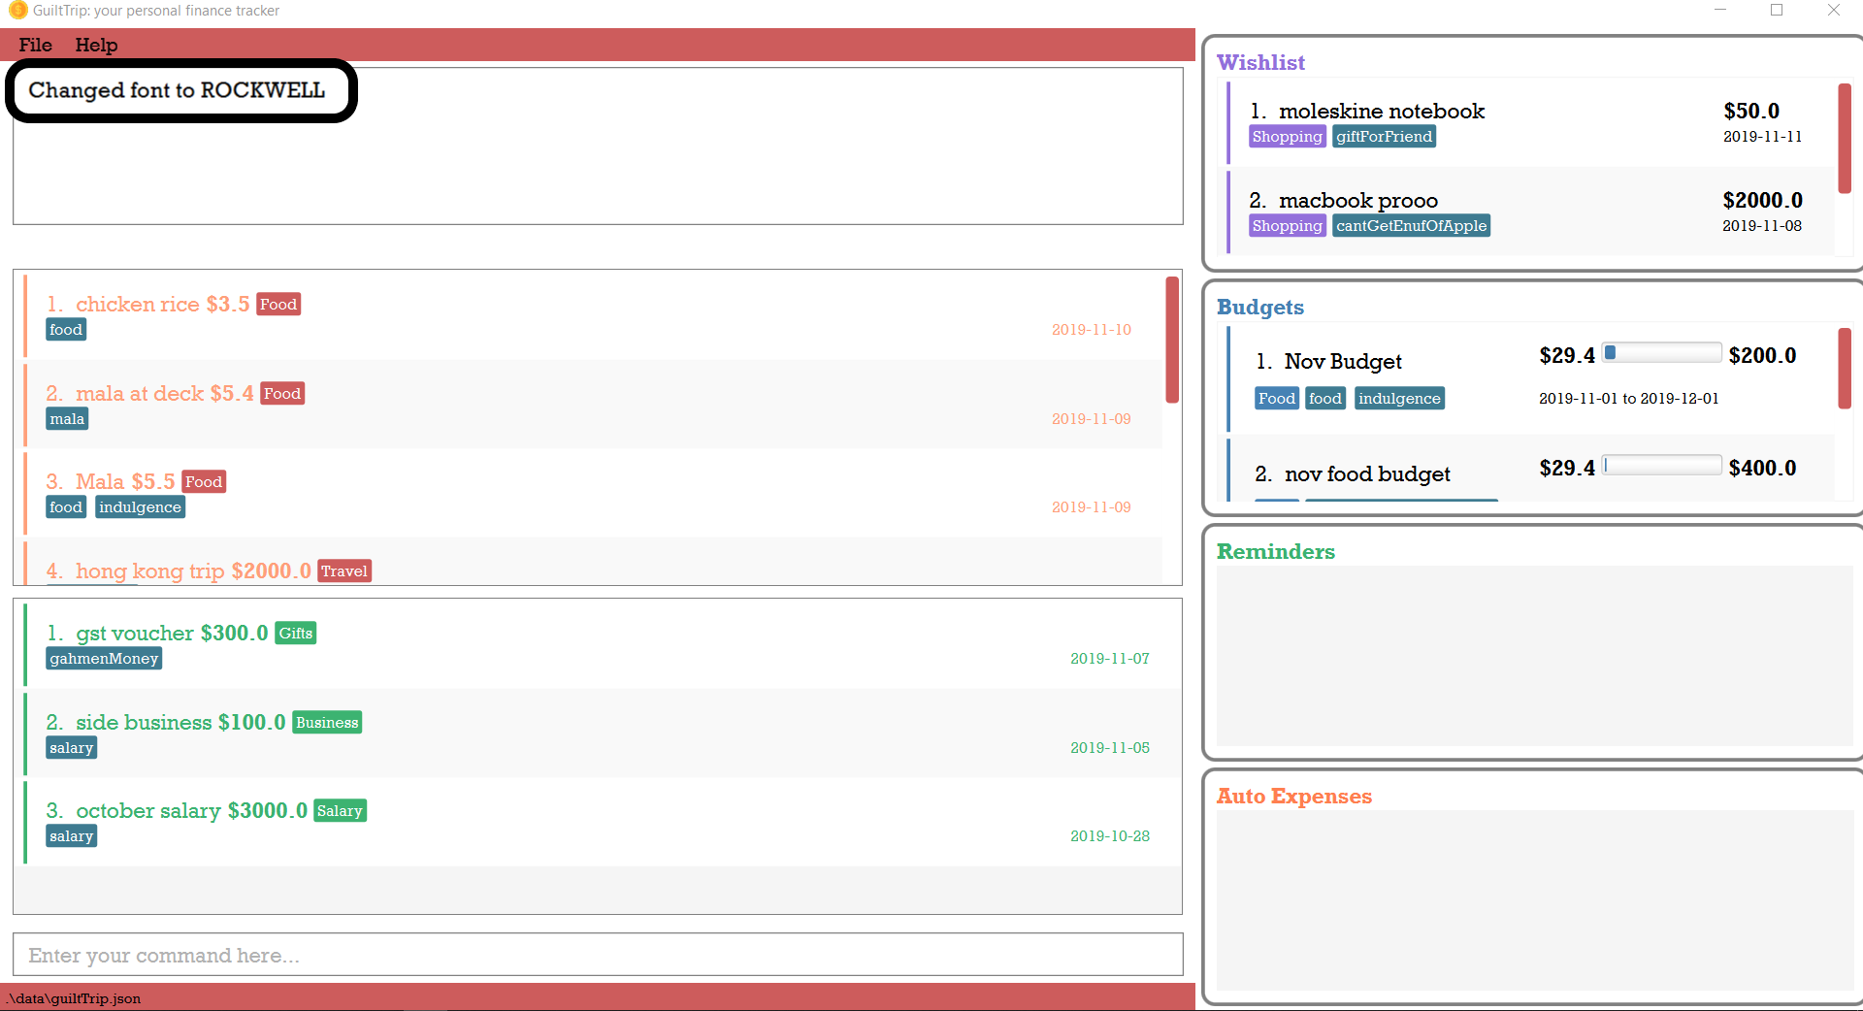Click the Travel category tag
Image resolution: width=1863 pixels, height=1011 pixels.
[x=344, y=571]
